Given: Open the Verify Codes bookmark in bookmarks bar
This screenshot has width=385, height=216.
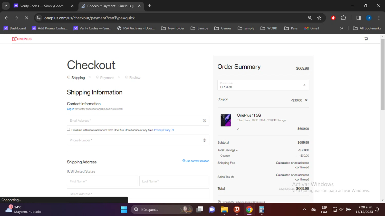Looking at the screenshot, I should tap(92, 28).
